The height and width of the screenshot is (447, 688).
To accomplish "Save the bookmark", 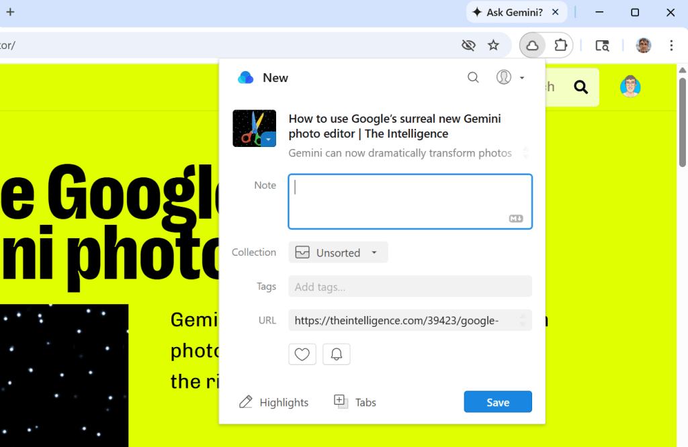I will [x=498, y=402].
